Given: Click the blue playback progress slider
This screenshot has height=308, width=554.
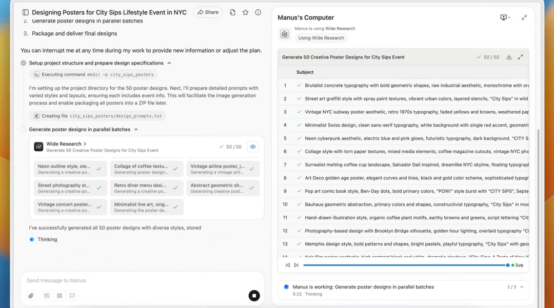Looking at the screenshot, I should tap(406, 265).
